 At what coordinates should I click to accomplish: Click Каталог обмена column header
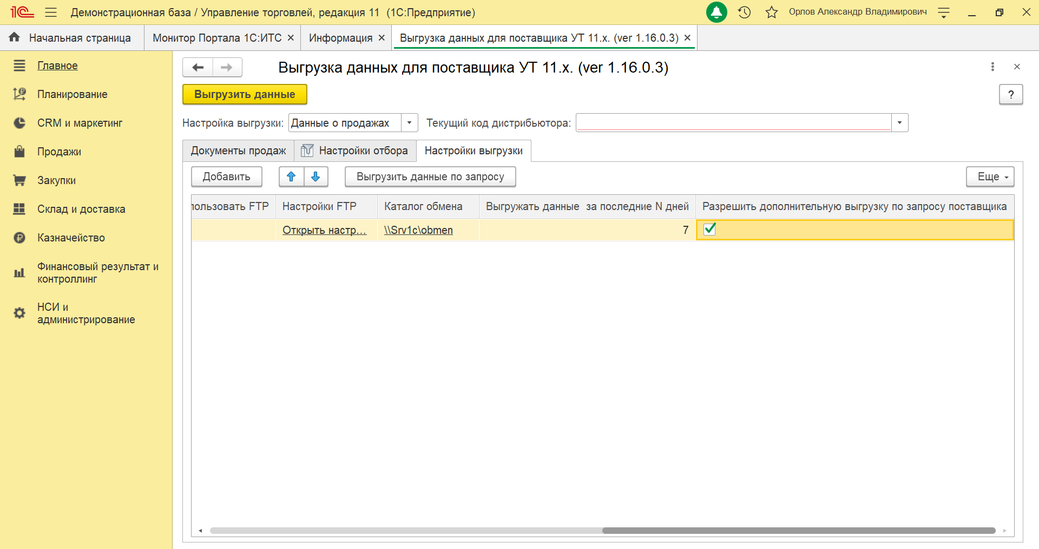point(428,206)
